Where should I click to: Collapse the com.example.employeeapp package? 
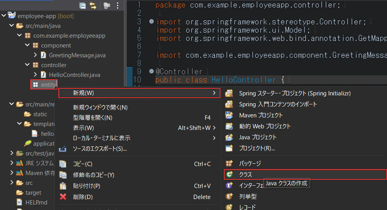[20, 35]
